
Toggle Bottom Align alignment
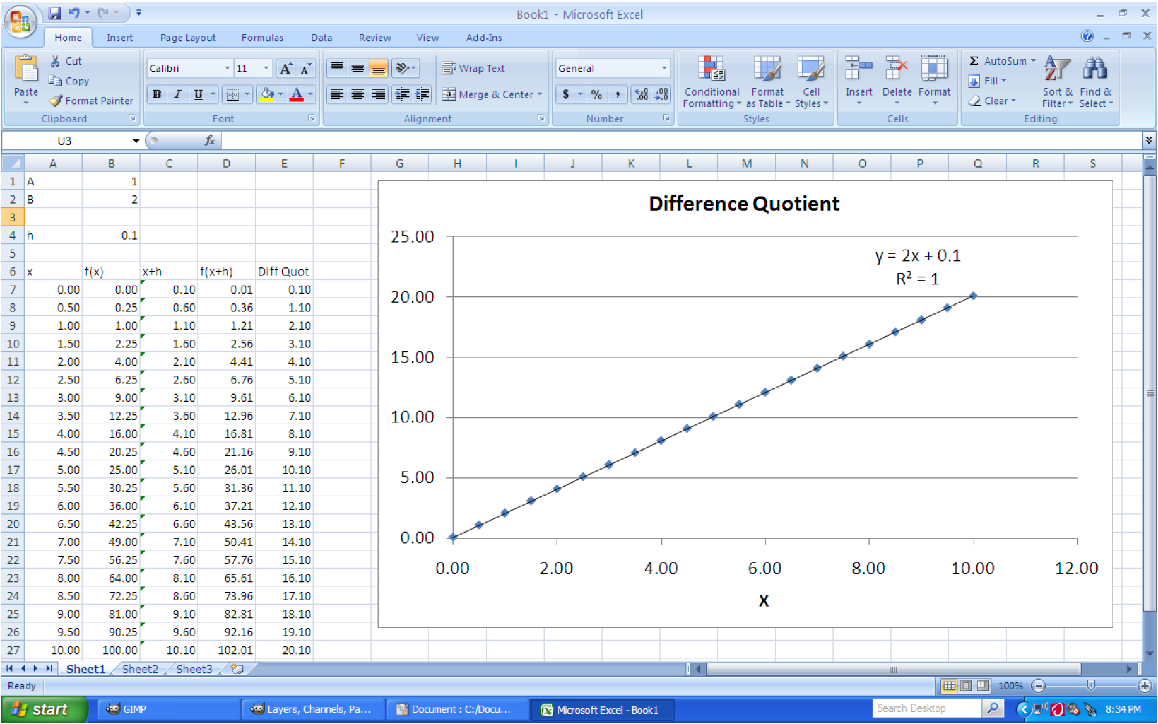(378, 68)
